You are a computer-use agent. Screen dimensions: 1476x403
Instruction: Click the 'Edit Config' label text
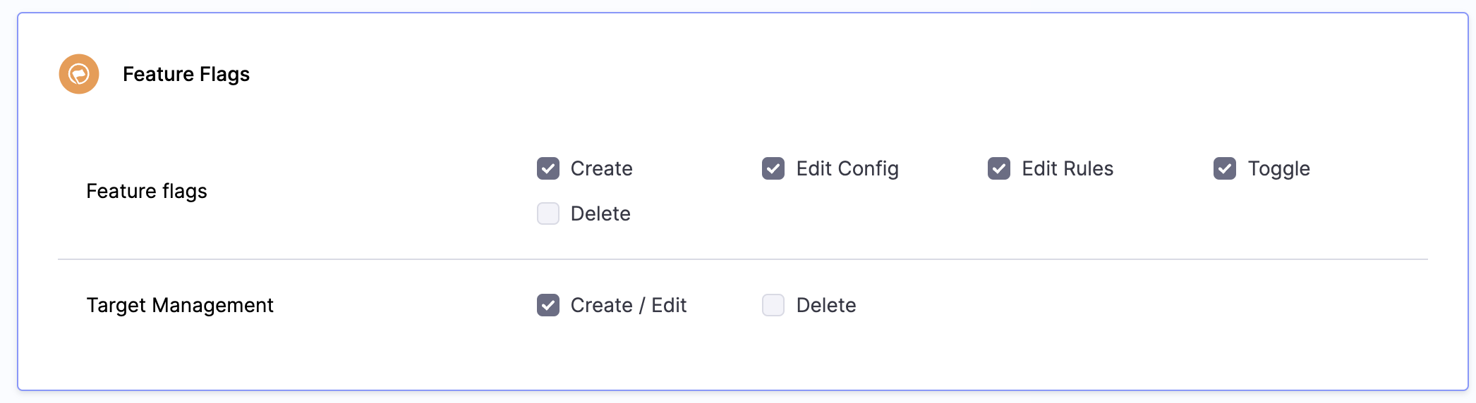847,168
